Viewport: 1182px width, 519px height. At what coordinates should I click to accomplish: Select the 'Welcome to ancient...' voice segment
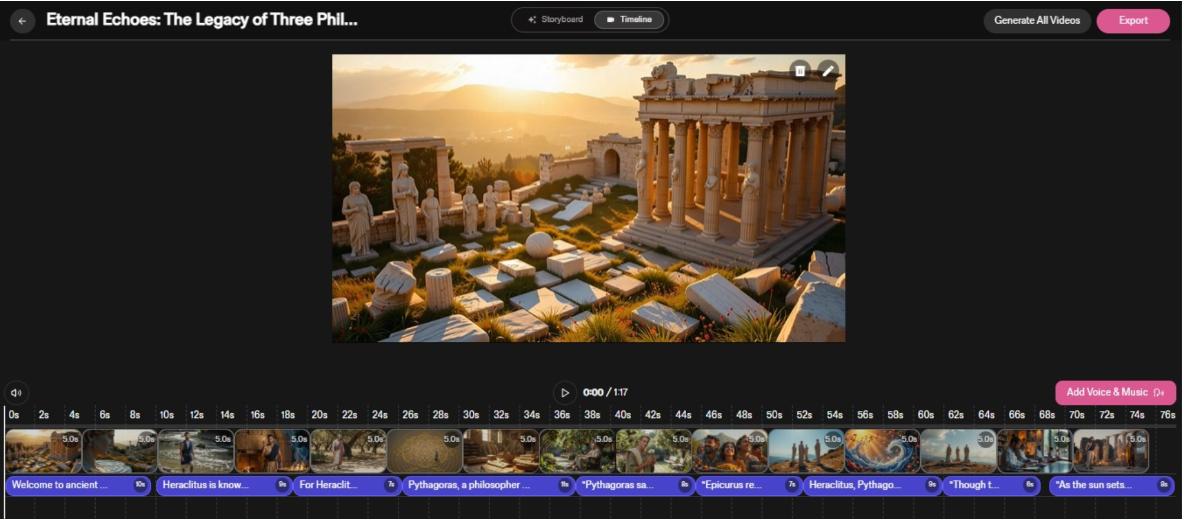coord(78,485)
